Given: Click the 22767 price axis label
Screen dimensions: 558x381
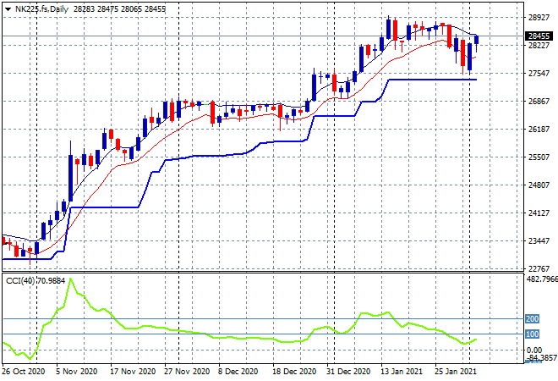Looking at the screenshot, I should [x=539, y=268].
